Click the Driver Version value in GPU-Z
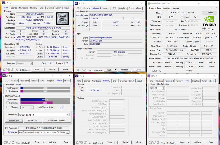220x145 pixels. [189, 58]
